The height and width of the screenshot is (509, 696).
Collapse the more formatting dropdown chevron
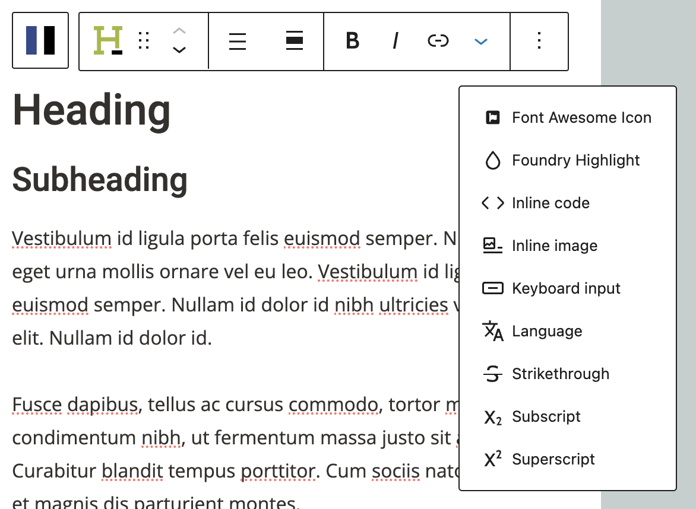coord(481,42)
